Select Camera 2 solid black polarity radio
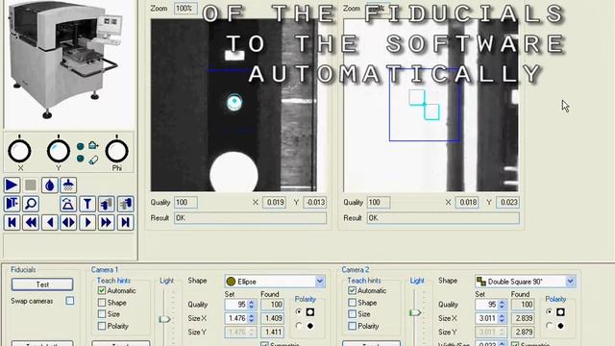 [x=549, y=326]
